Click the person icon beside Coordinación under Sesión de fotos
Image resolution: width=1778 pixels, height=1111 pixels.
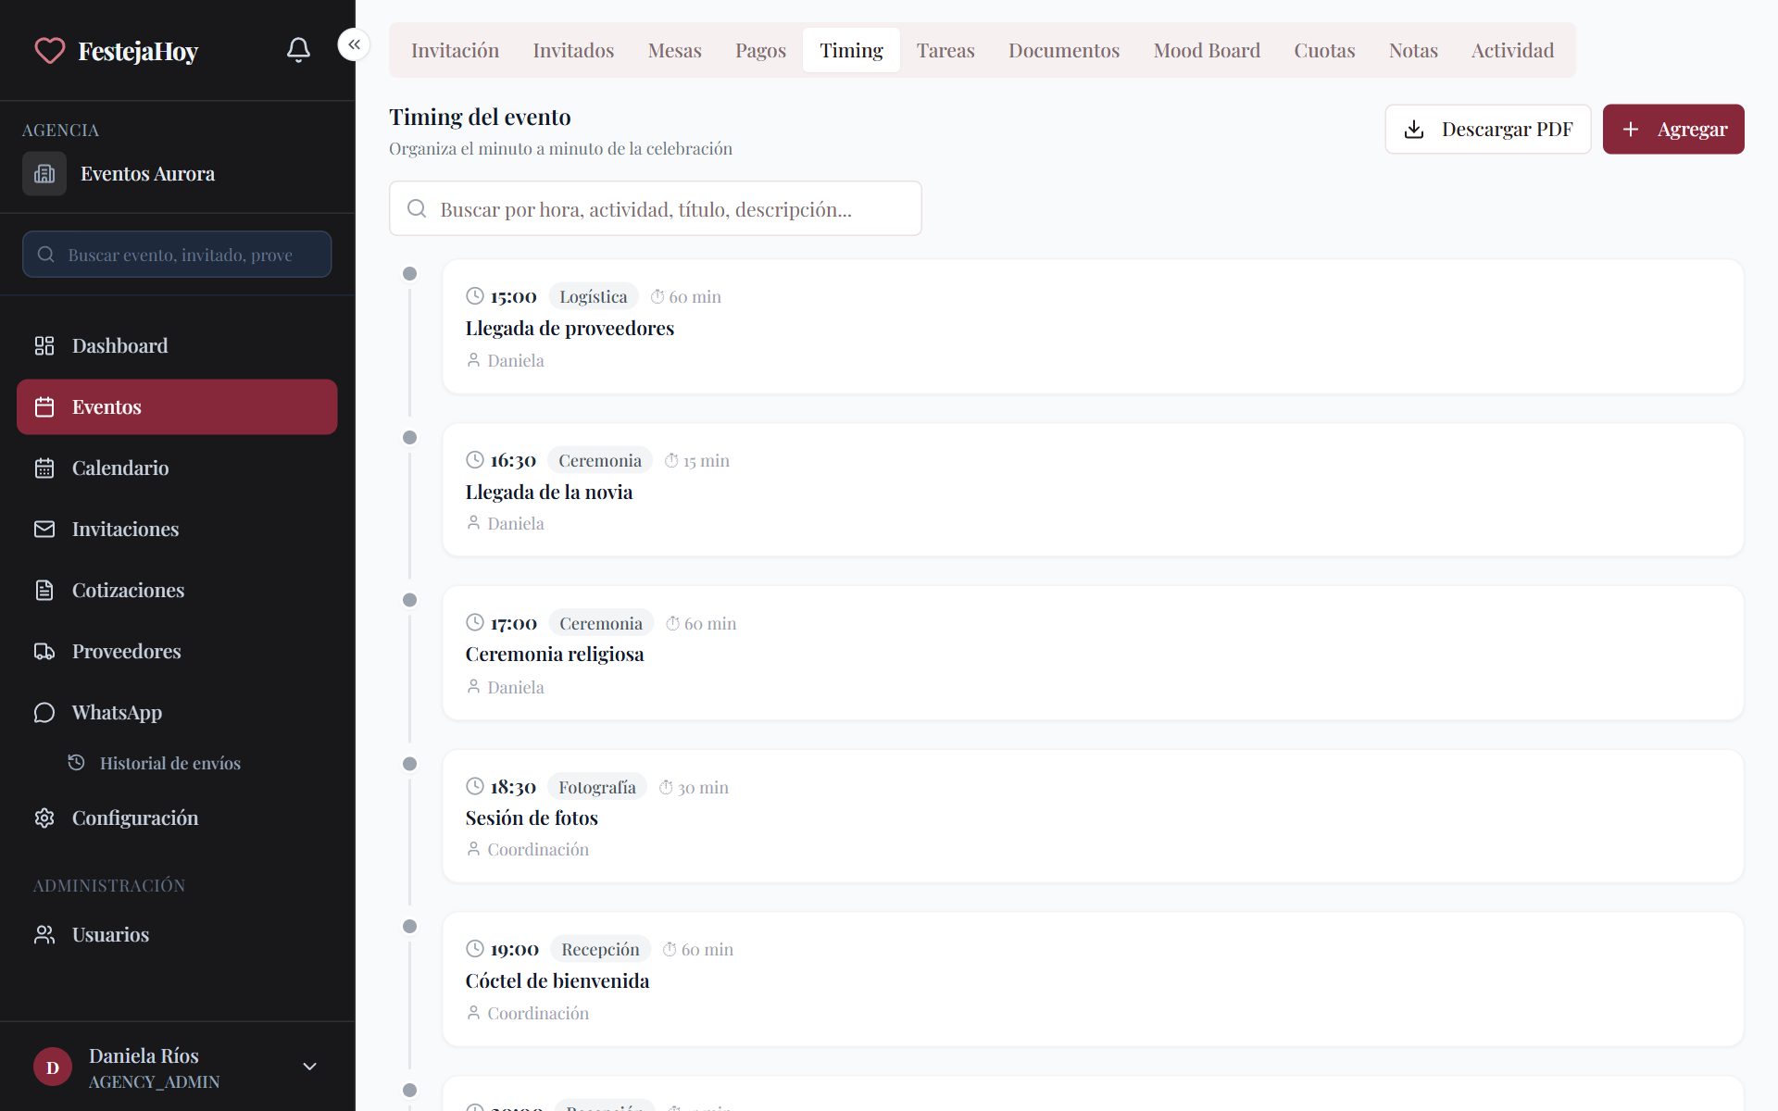[473, 849]
